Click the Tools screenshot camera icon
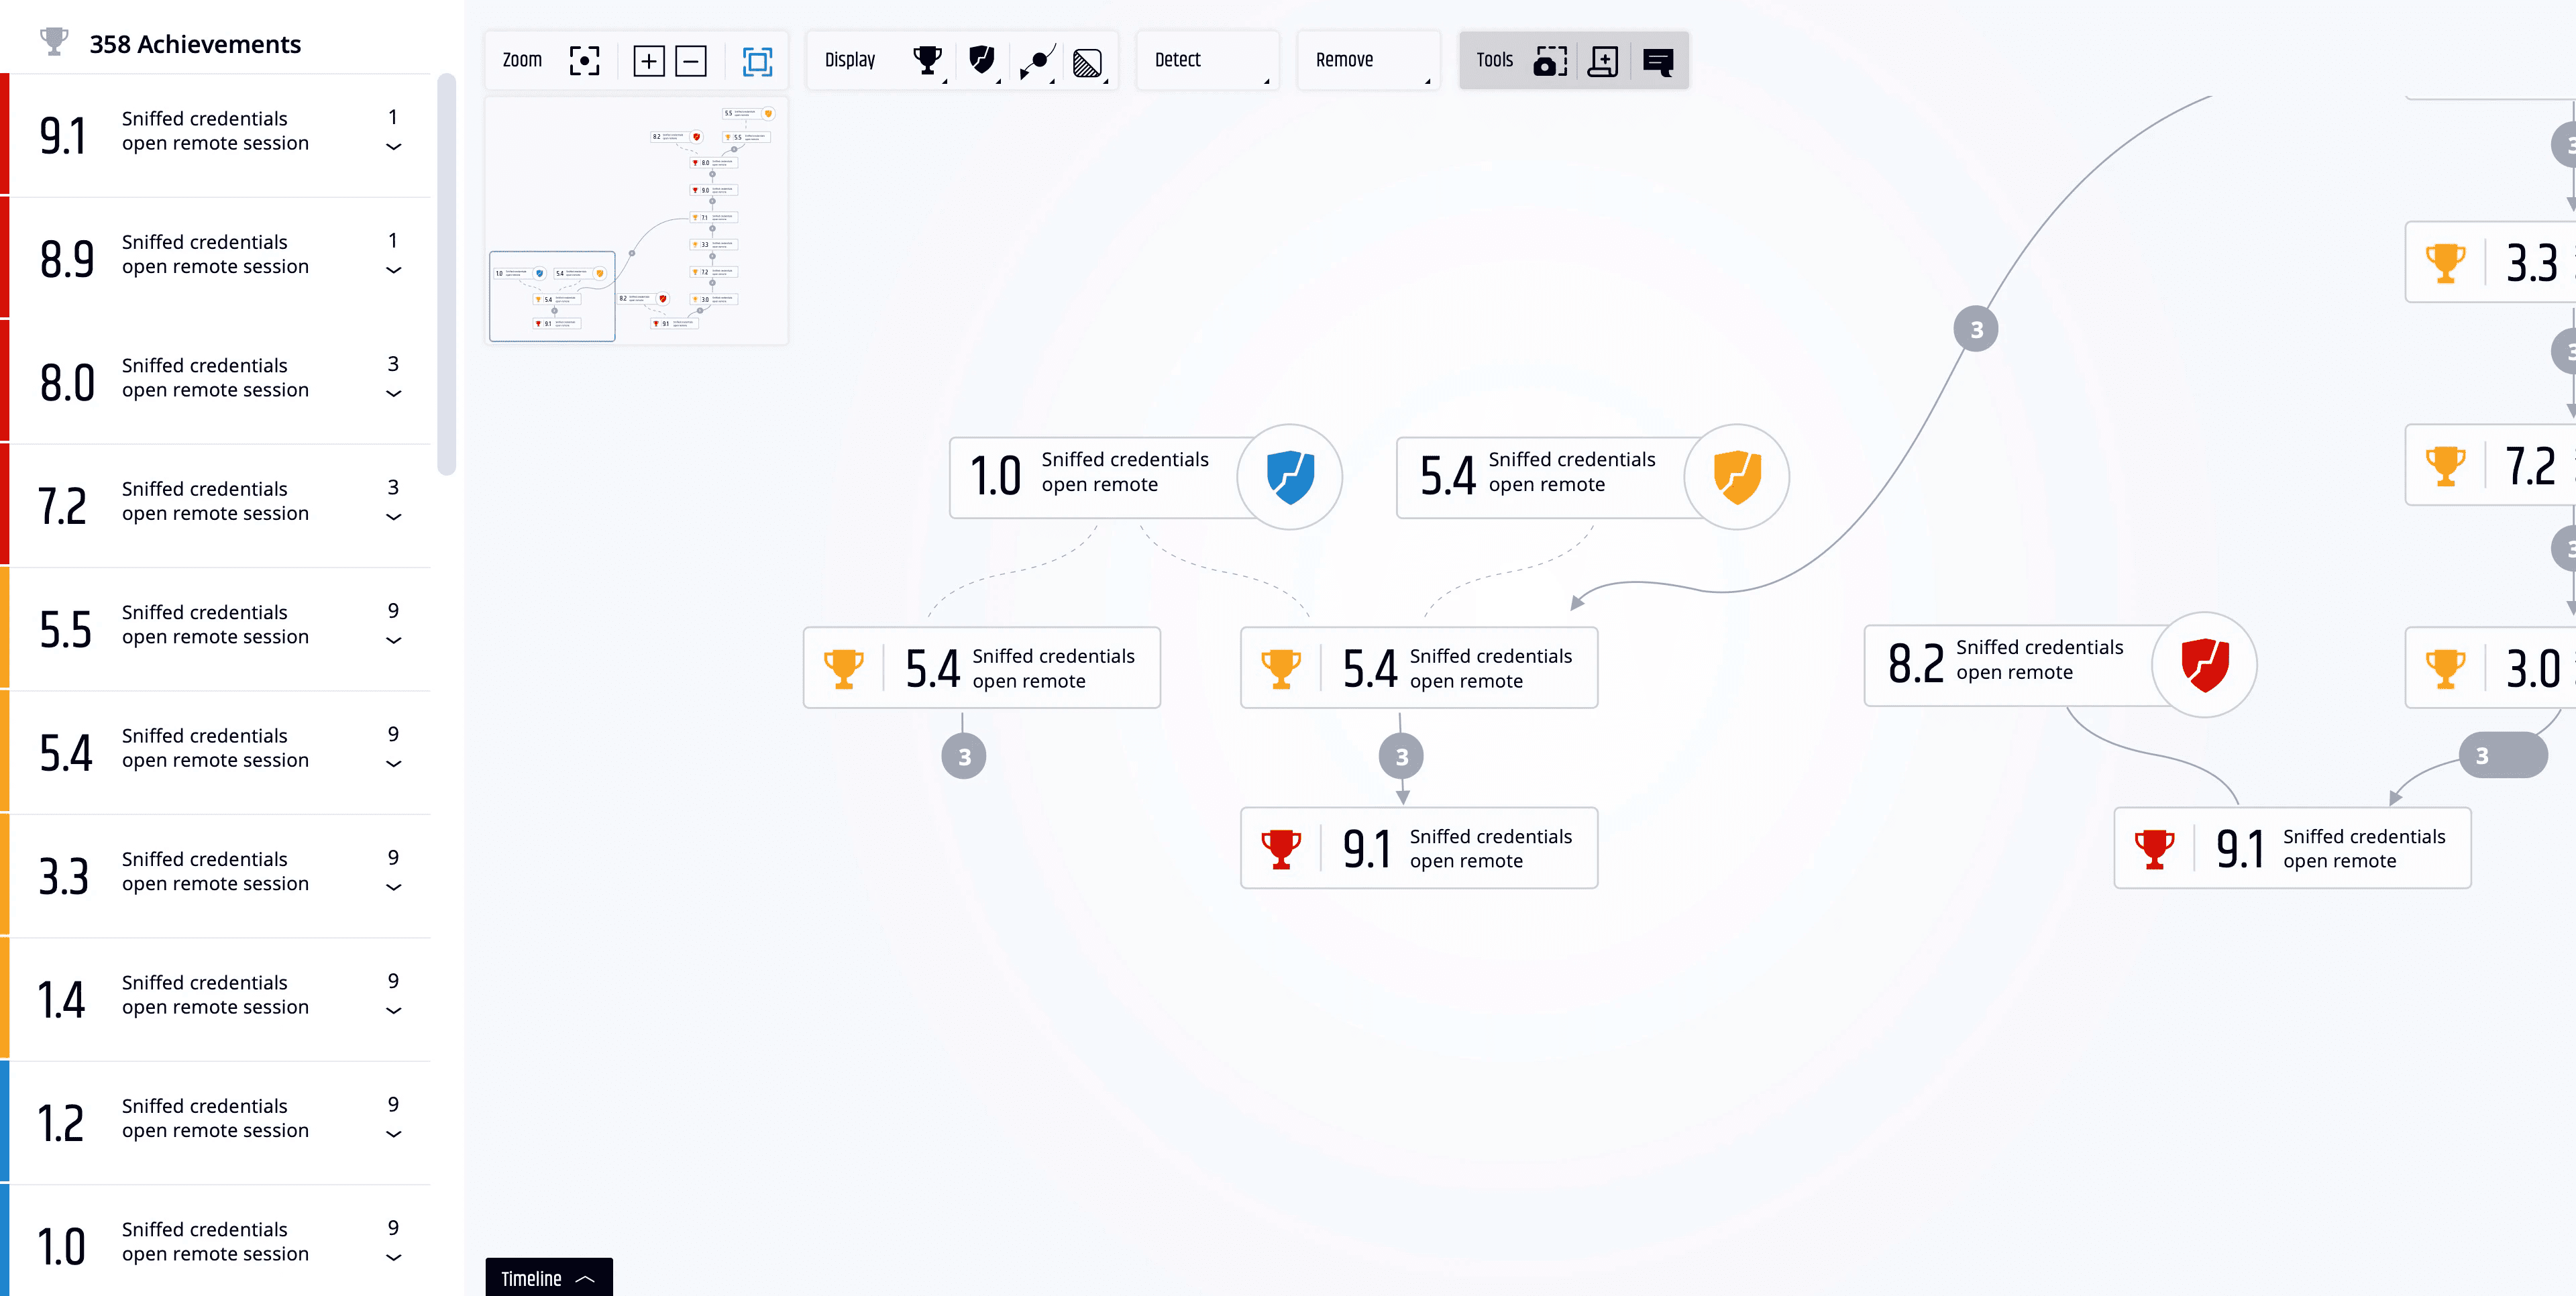 [1549, 60]
